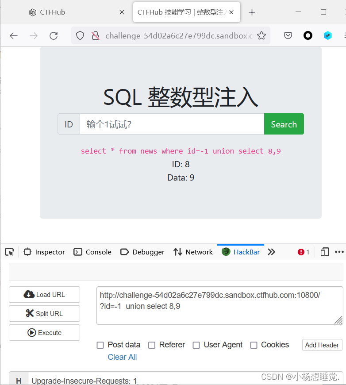Click the 'ID: 8' result text

pyautogui.click(x=181, y=164)
